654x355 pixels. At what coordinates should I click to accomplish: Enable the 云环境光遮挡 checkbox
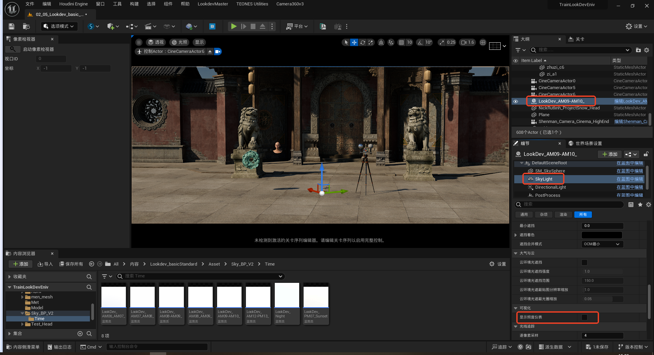coord(584,263)
